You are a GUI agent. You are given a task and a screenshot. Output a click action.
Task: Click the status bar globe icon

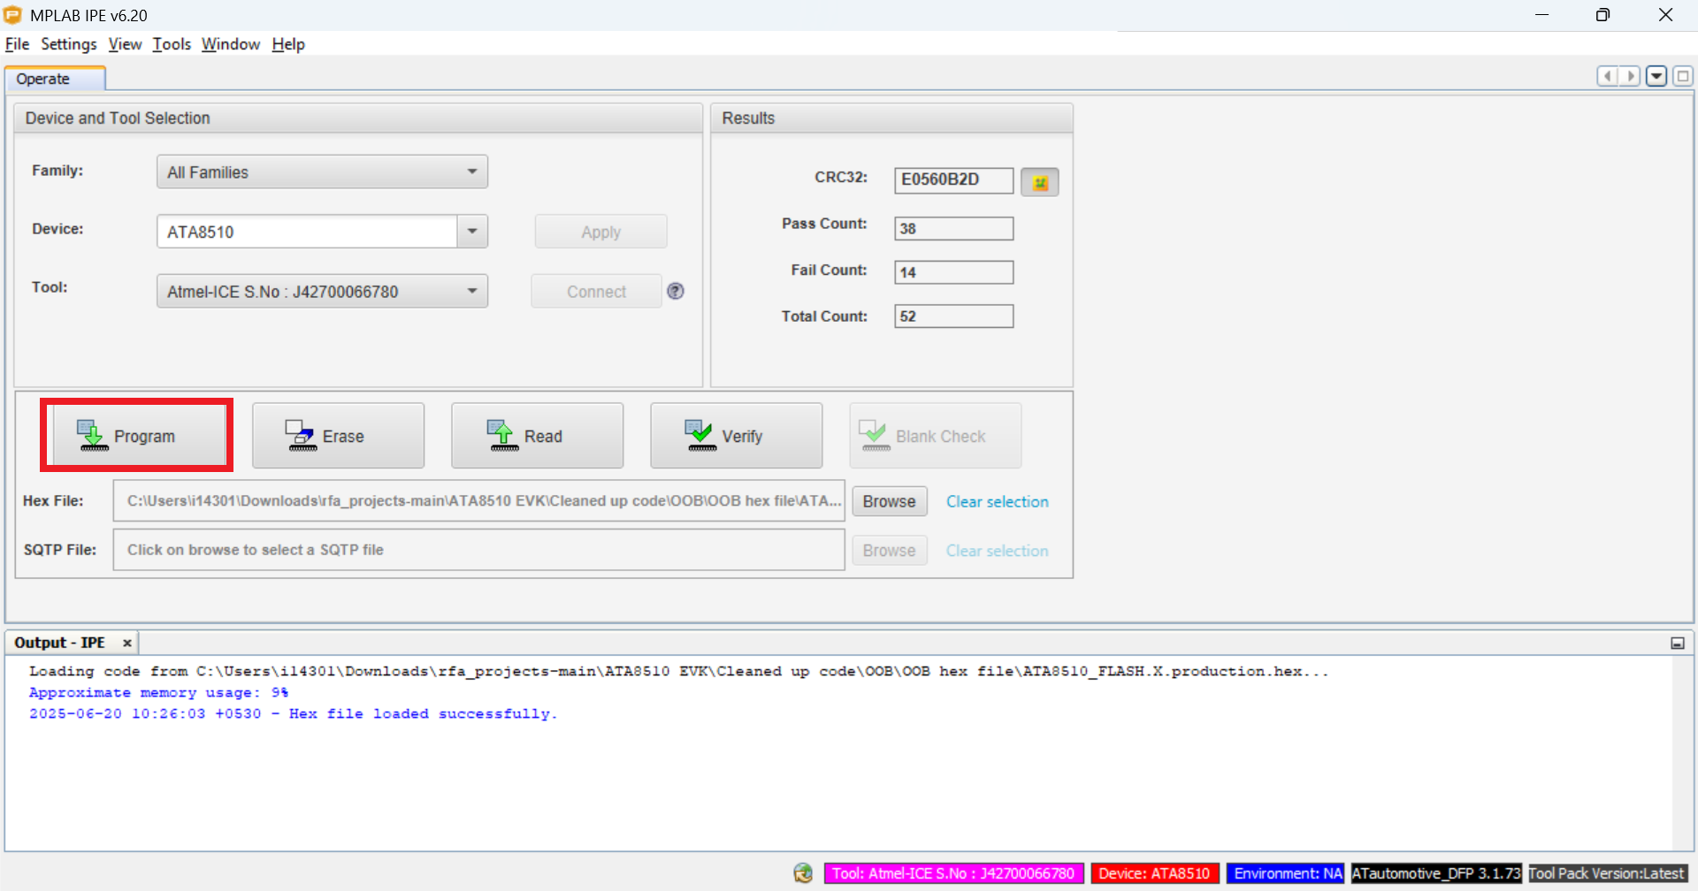pyautogui.click(x=803, y=873)
